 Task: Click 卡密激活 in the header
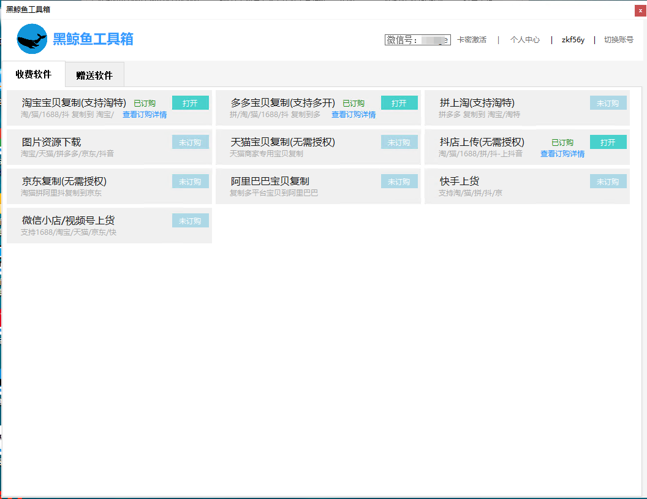tap(472, 40)
